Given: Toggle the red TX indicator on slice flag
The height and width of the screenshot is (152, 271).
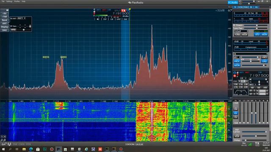Looking at the screenshot, I should pyautogui.click(x=123, y=11).
